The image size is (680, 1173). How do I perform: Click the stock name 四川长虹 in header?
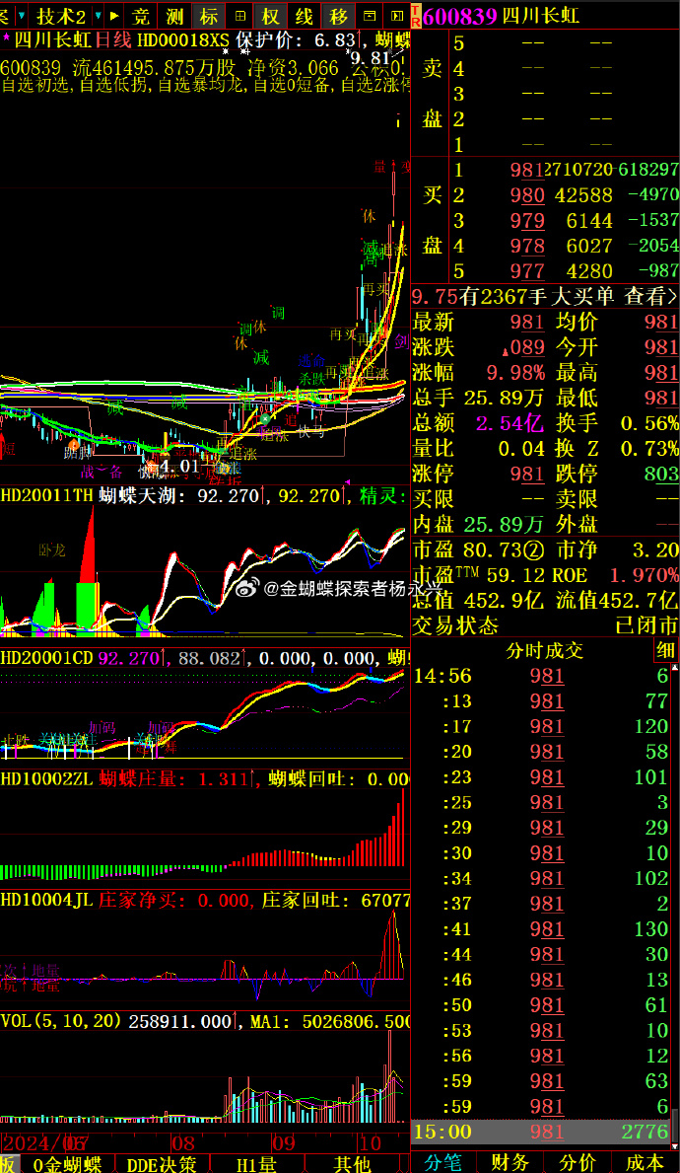[539, 15]
